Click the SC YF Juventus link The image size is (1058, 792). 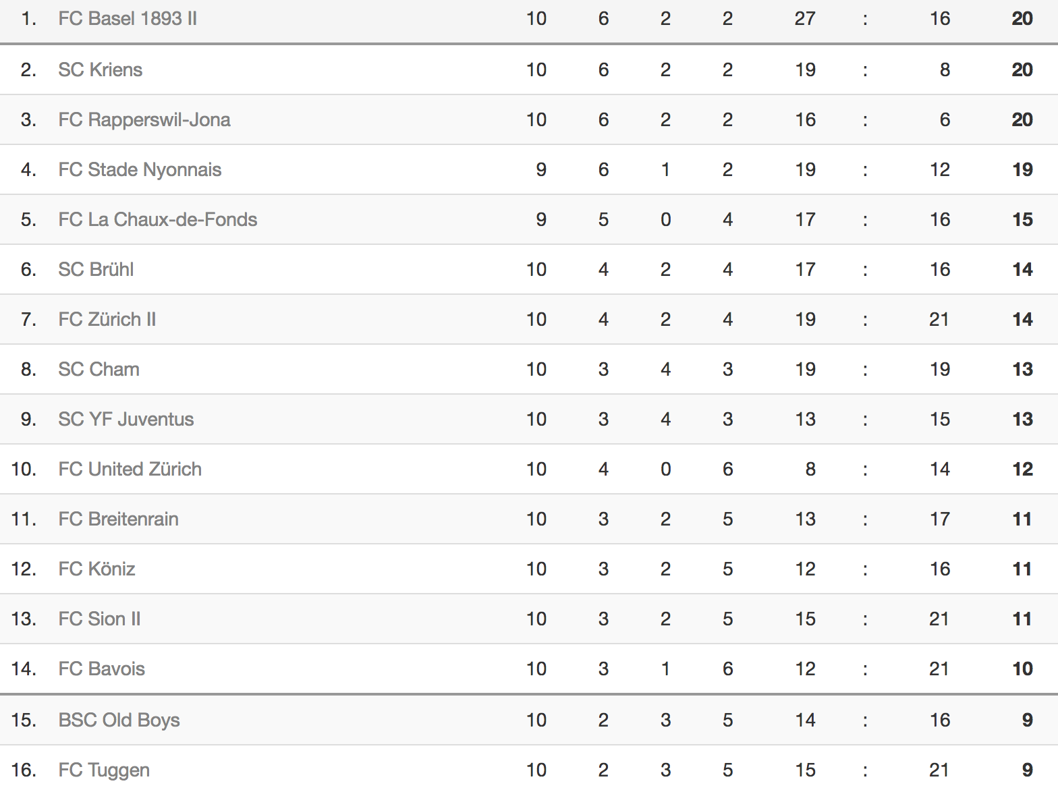(126, 419)
